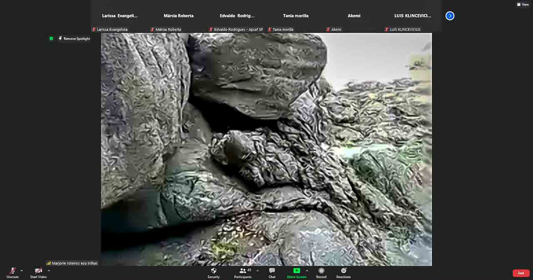Open the Chat panel
Viewport: 533px width, 280px height.
pyautogui.click(x=272, y=271)
